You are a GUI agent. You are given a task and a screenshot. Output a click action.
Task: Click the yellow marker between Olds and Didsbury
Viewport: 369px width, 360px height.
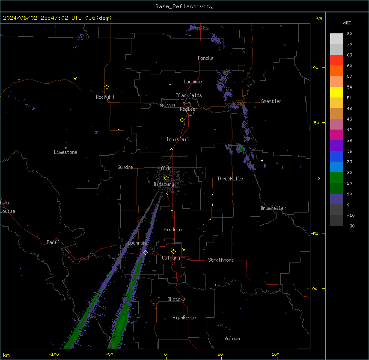point(166,178)
